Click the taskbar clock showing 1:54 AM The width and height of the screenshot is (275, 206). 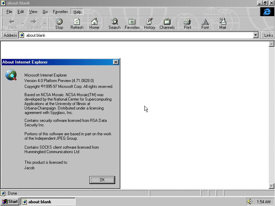pyautogui.click(x=263, y=202)
